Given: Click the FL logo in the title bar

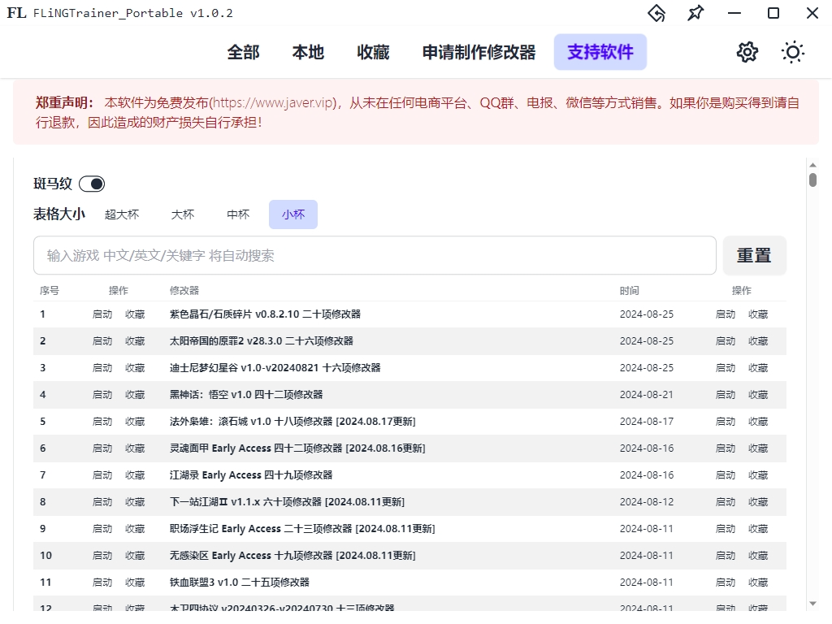Looking at the screenshot, I should (x=16, y=12).
